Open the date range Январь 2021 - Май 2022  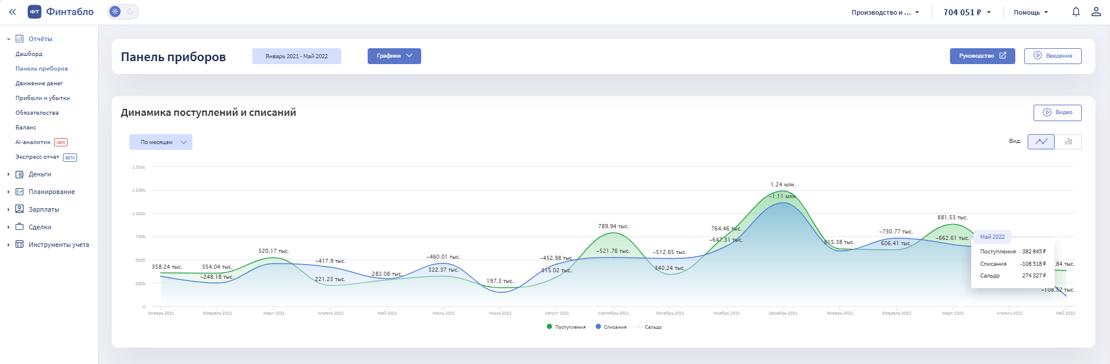296,56
